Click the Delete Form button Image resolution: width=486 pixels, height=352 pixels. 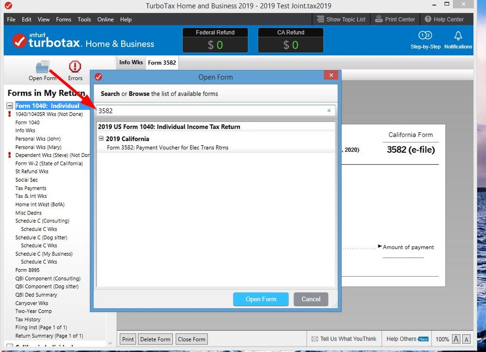pos(155,339)
